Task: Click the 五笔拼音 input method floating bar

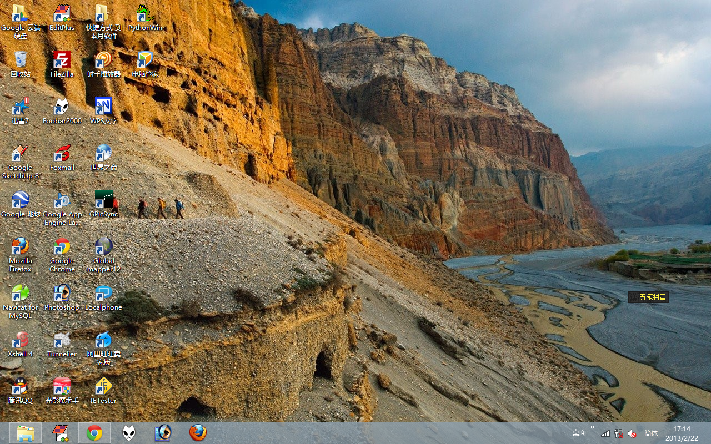Action: tap(649, 297)
